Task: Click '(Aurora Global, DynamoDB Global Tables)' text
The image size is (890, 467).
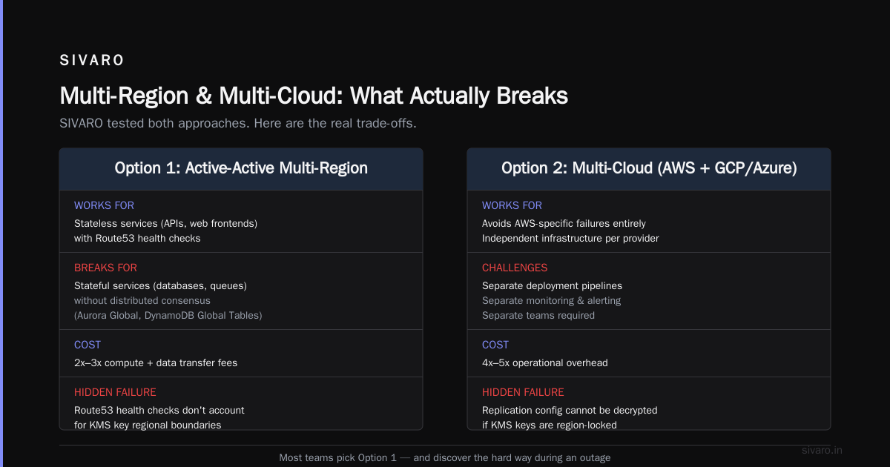Action: pyautogui.click(x=168, y=315)
